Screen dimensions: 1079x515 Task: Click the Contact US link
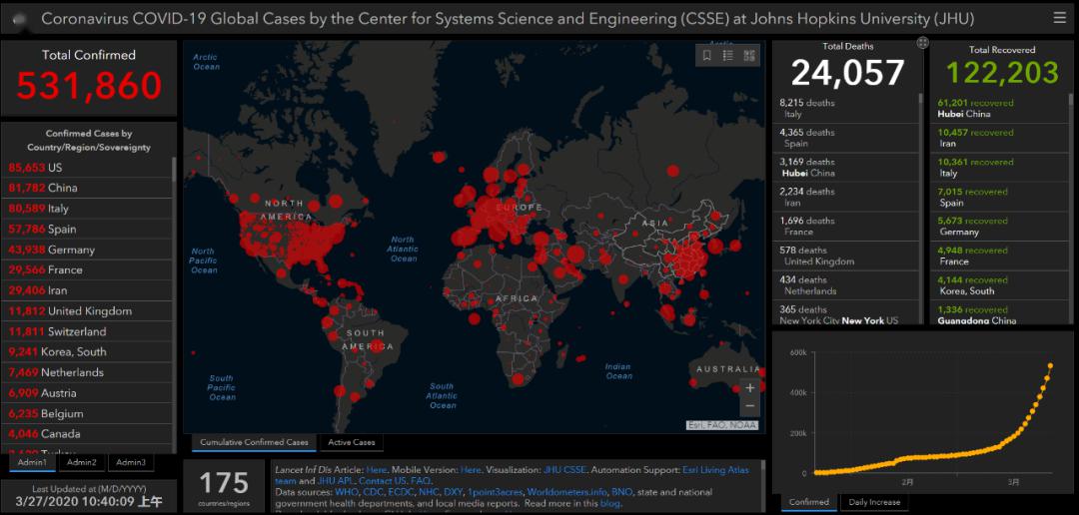pyautogui.click(x=382, y=481)
